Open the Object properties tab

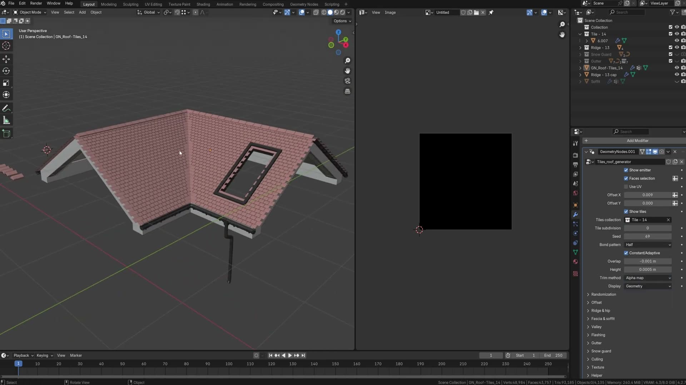575,205
